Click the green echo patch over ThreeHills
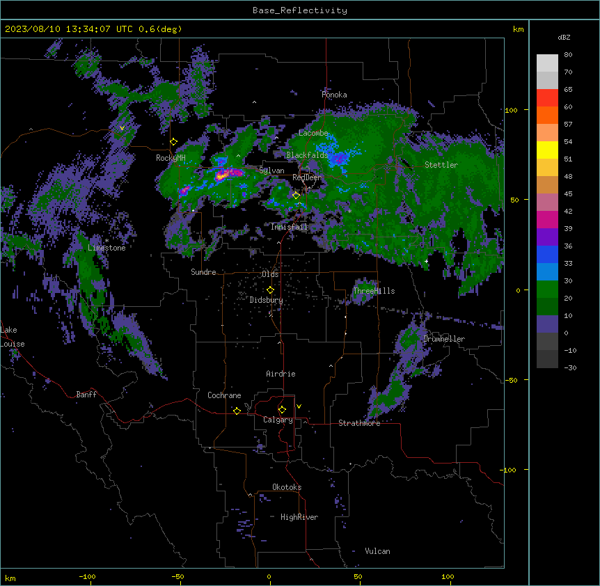This screenshot has height=586, width=600. pos(363,292)
